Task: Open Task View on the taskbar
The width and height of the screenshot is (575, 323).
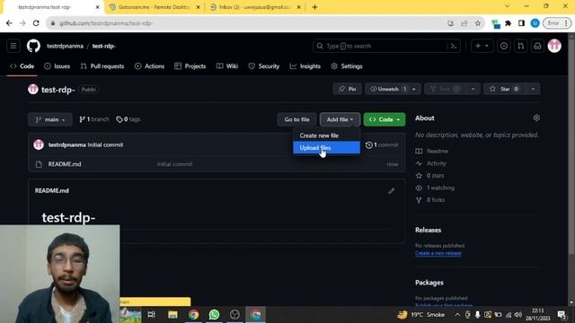Action: (x=152, y=315)
